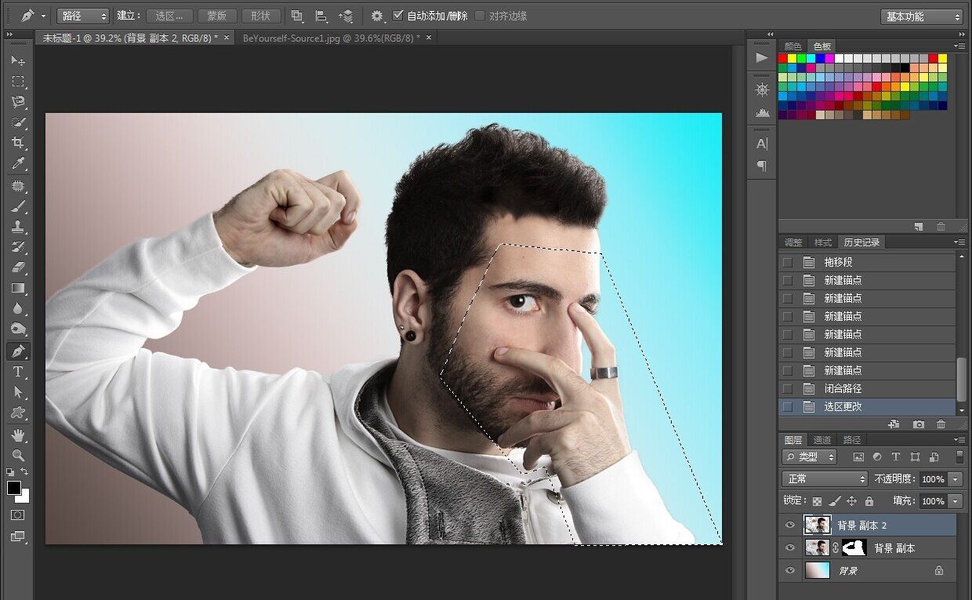Image resolution: width=972 pixels, height=600 pixels.
Task: Open the 基本功能 workspace dropdown
Action: (922, 16)
